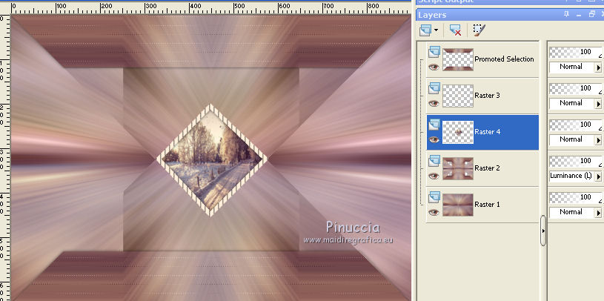Toggle visibility of Raster 3 layer
This screenshot has width=604, height=301.
point(434,103)
